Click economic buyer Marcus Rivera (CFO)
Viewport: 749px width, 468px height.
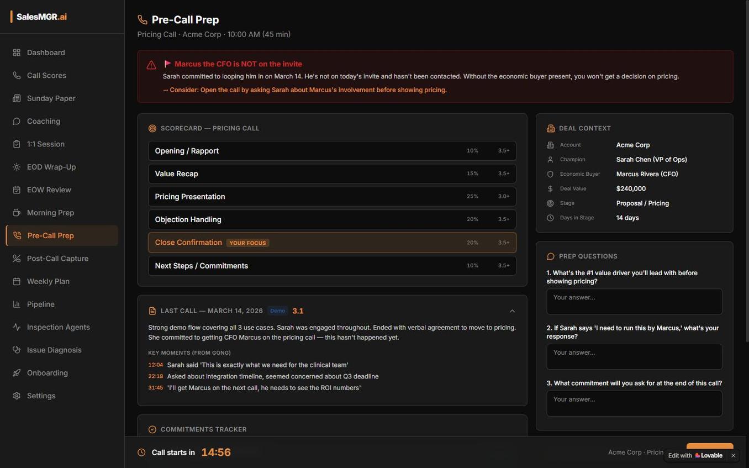pyautogui.click(x=647, y=174)
